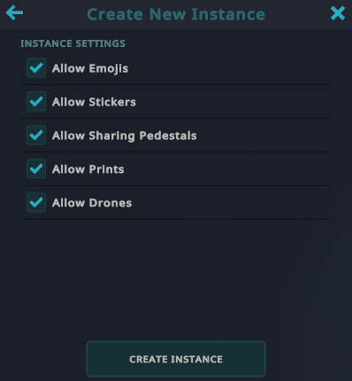Click the blue checkmark beside Allow Drones
Screen dimensions: 352x381
[x=36, y=203]
